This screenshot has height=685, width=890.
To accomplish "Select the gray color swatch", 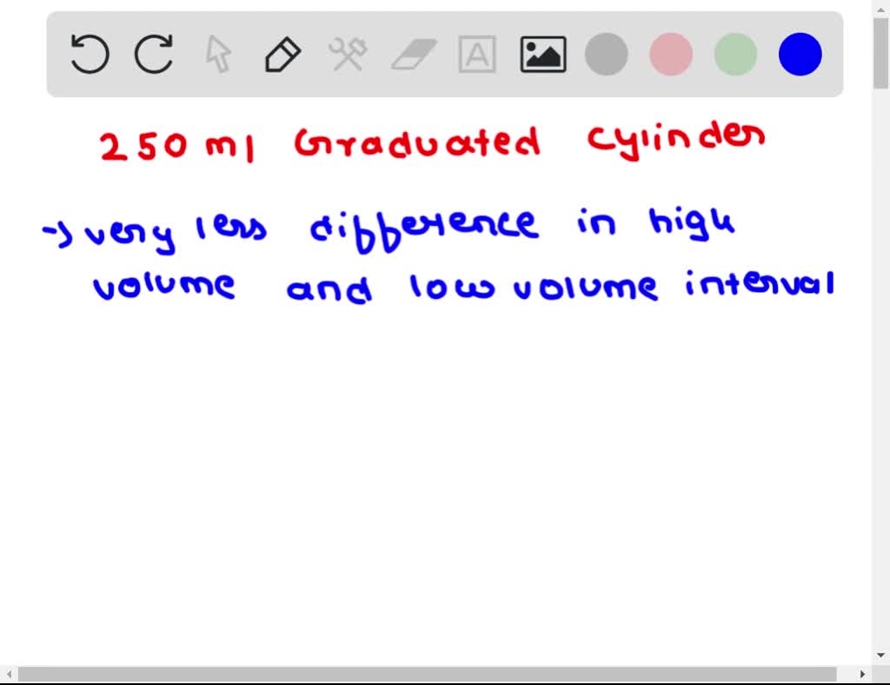I will (x=607, y=53).
